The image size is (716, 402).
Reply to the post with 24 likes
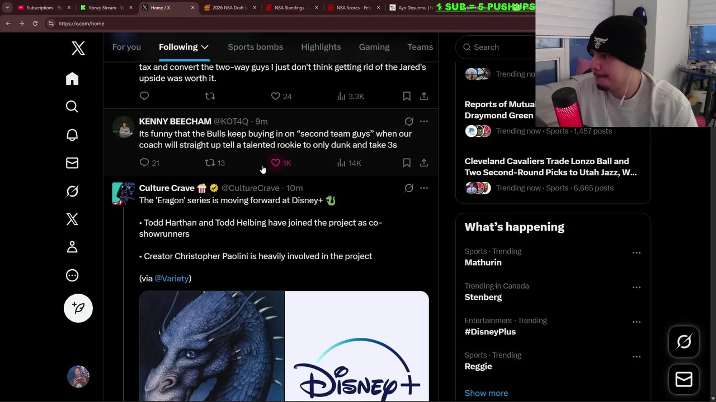click(144, 96)
